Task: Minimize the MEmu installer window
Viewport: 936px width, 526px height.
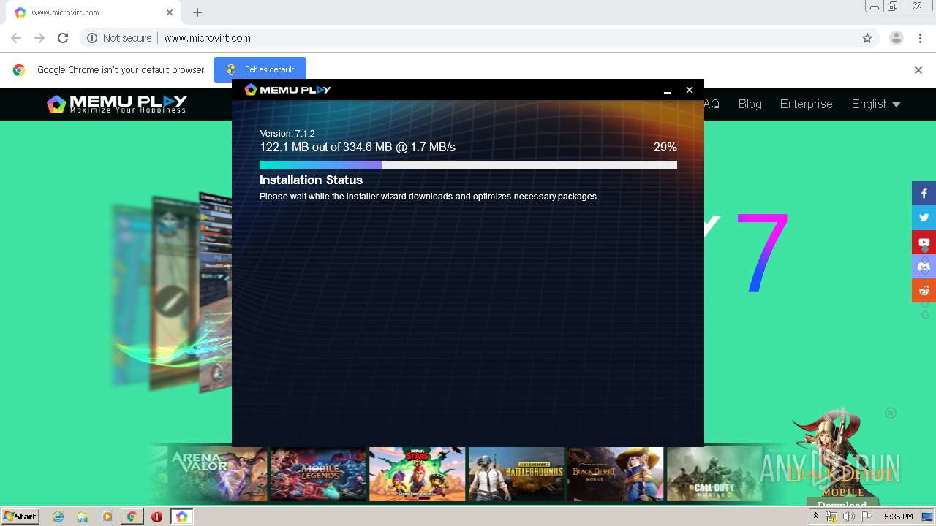Action: point(667,90)
